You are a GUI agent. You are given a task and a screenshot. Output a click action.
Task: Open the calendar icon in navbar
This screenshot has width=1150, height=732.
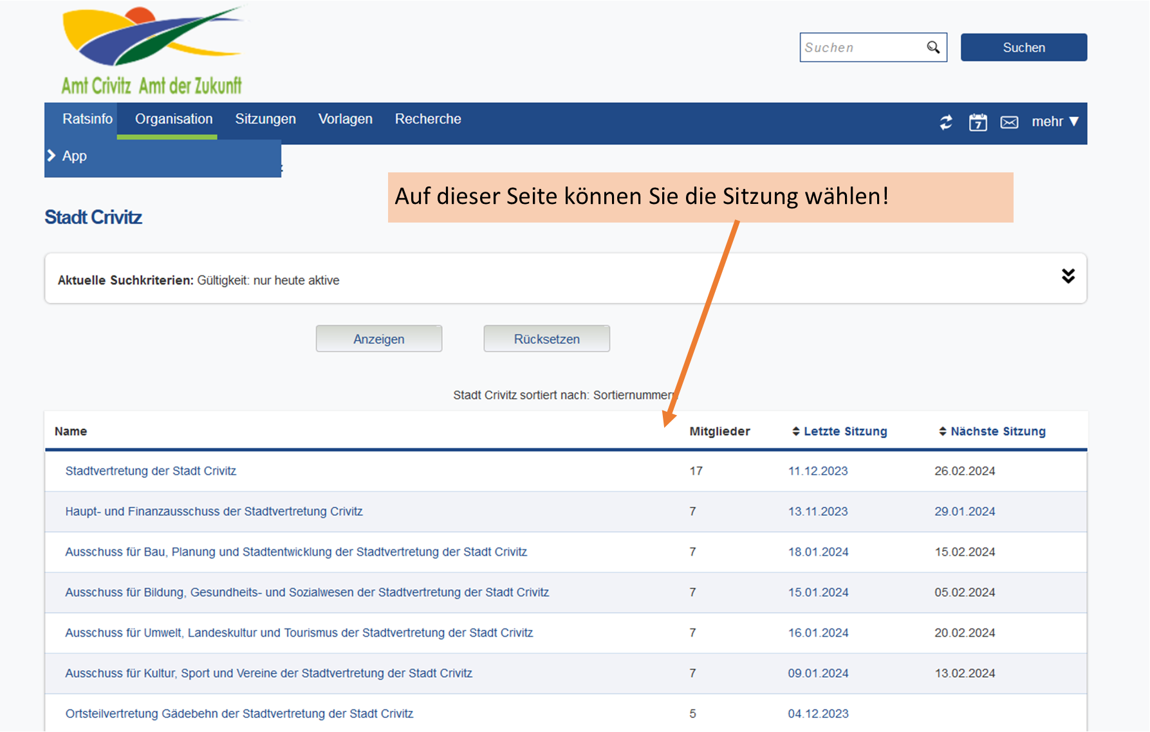click(x=978, y=122)
